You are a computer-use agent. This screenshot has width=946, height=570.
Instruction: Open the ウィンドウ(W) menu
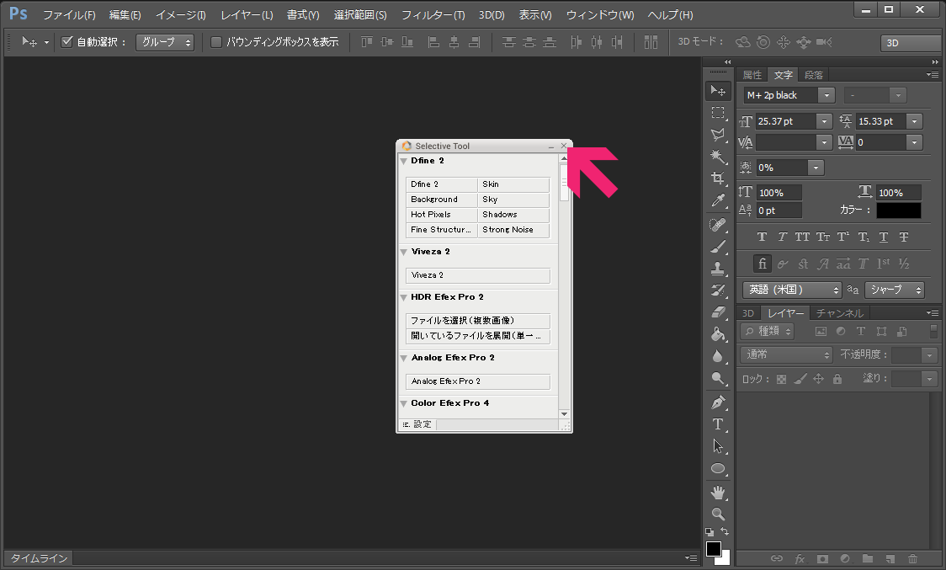[600, 14]
